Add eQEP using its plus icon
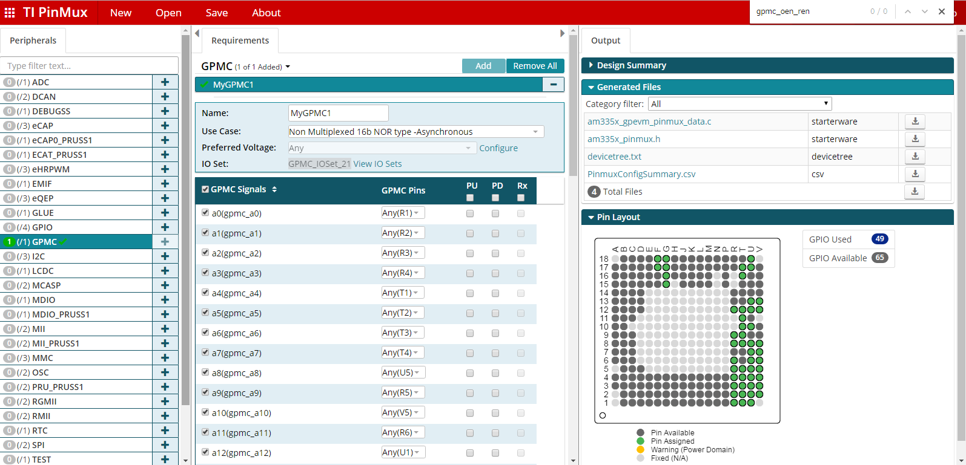The width and height of the screenshot is (966, 465). pyautogui.click(x=165, y=198)
